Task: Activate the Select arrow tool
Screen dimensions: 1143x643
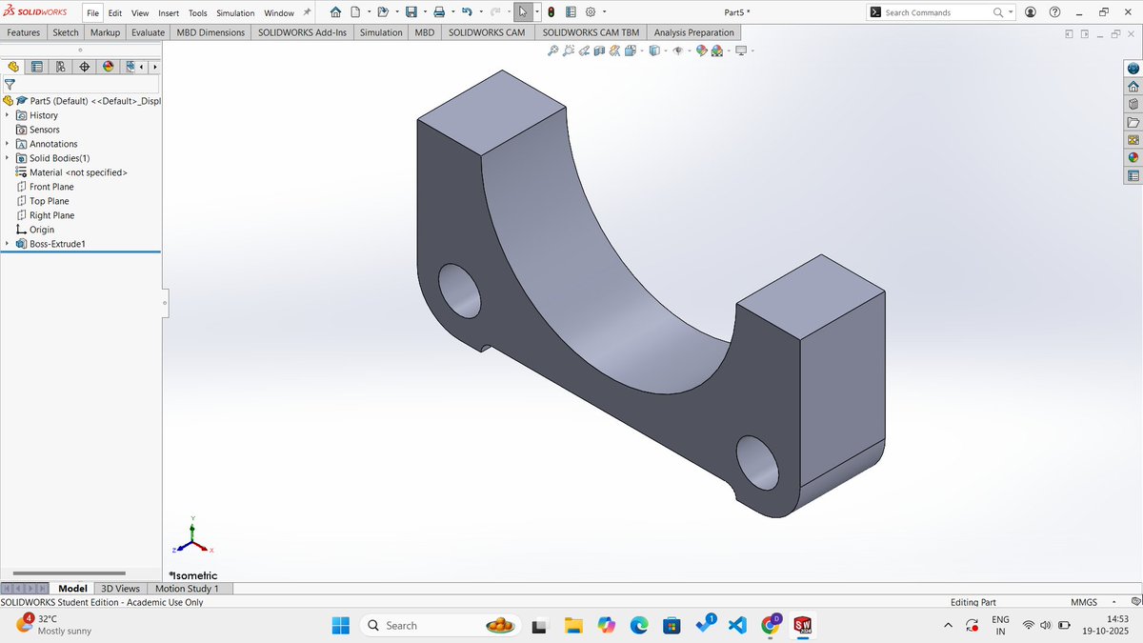Action: click(523, 12)
